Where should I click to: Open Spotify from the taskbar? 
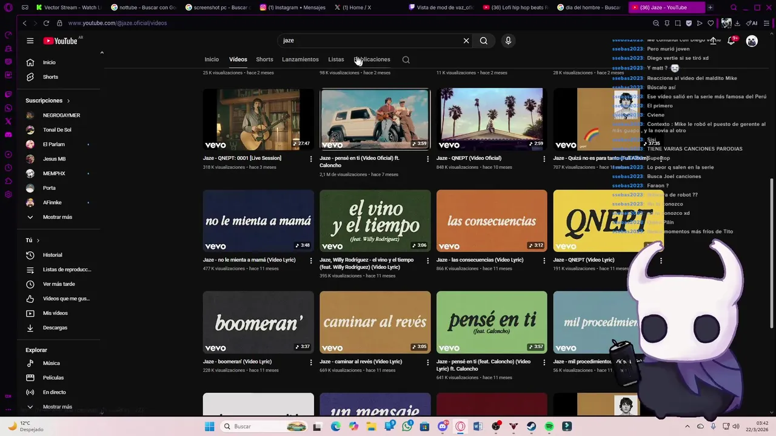549,426
